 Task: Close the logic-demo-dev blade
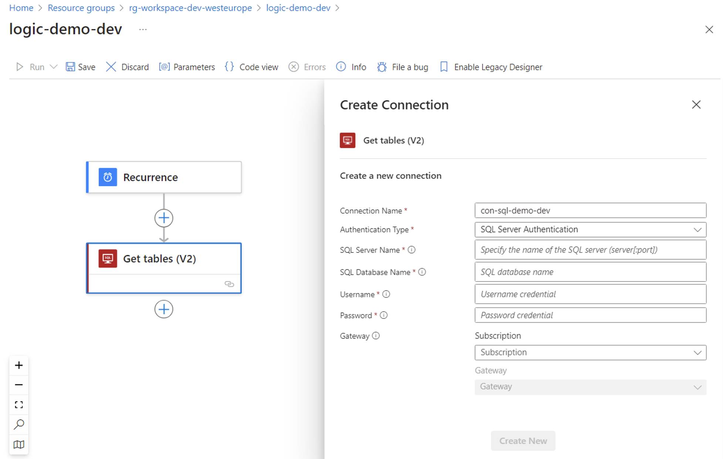click(709, 30)
